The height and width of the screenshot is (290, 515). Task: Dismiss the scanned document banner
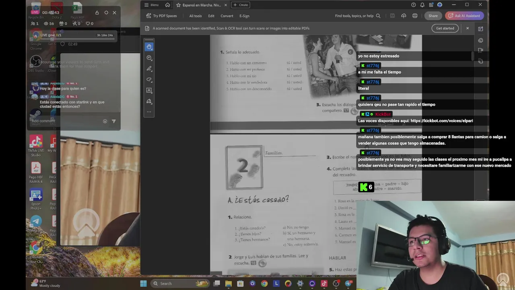(x=468, y=28)
